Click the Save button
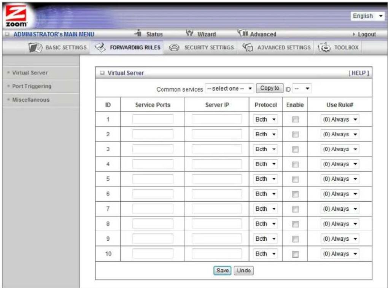Image resolution: width=388 pixels, height=288 pixels. coord(223,270)
